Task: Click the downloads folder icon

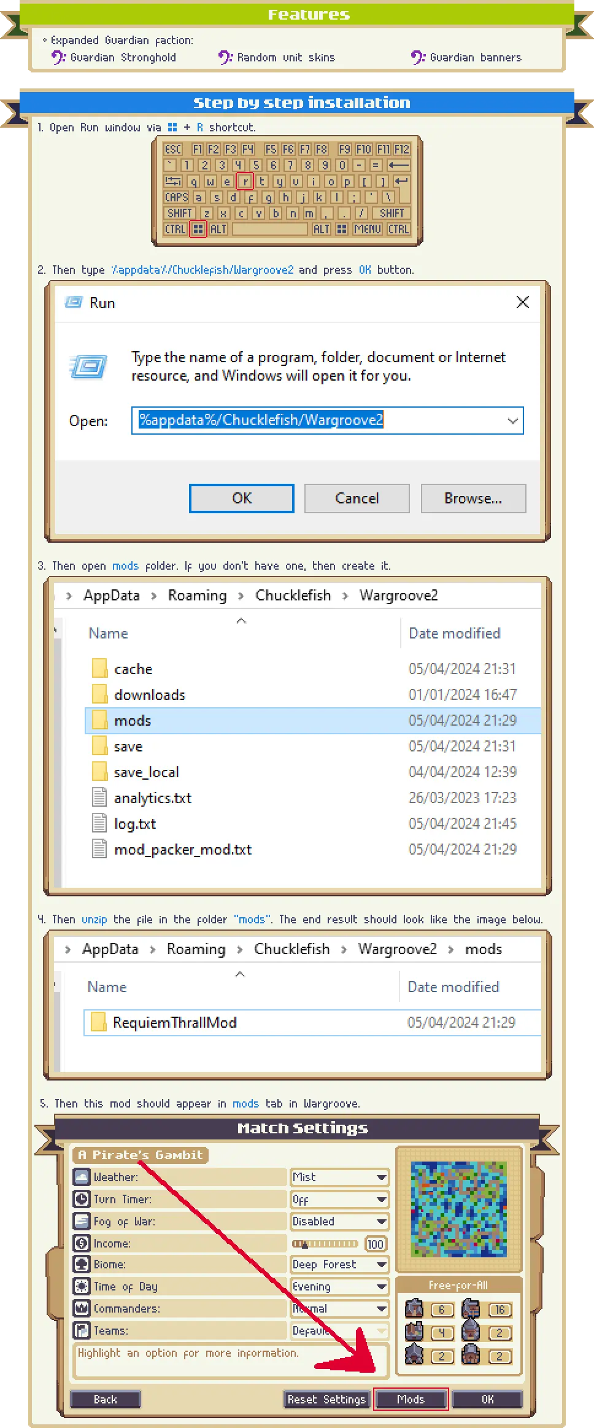Action: (x=99, y=694)
